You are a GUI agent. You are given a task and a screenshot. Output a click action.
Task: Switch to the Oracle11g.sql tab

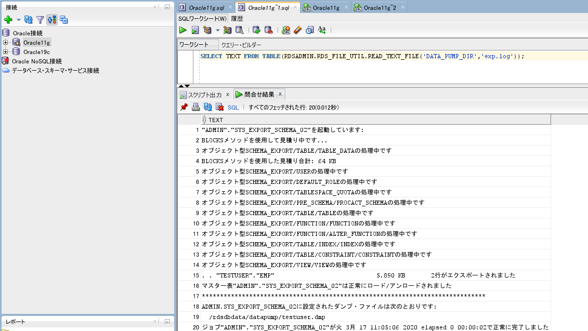pos(206,7)
